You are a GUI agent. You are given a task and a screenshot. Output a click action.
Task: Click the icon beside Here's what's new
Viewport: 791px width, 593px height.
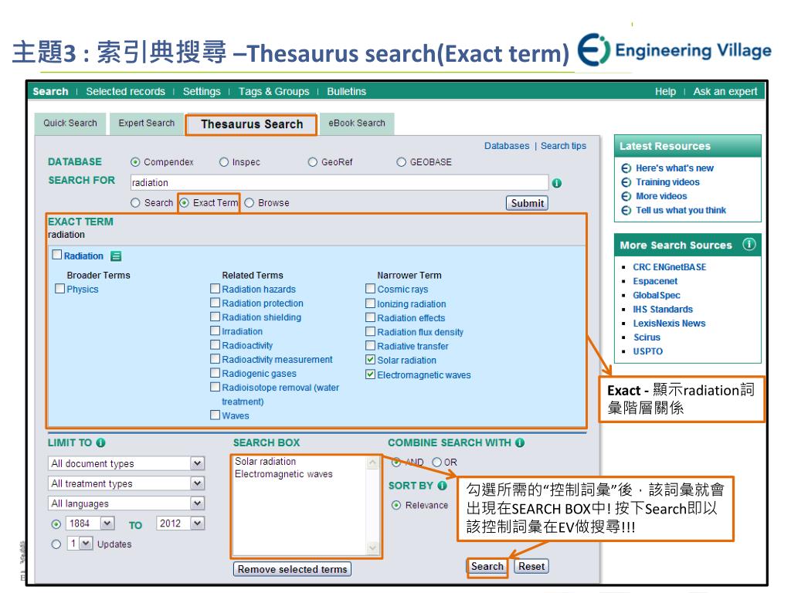point(626,168)
